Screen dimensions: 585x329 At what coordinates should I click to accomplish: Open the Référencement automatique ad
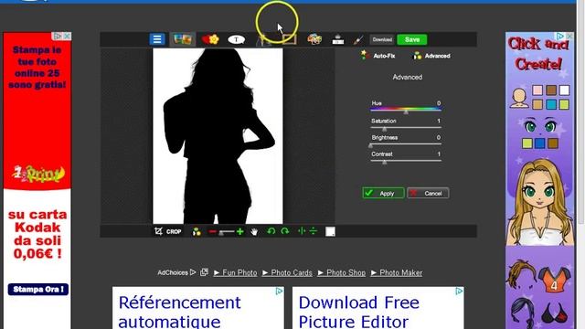click(180, 312)
